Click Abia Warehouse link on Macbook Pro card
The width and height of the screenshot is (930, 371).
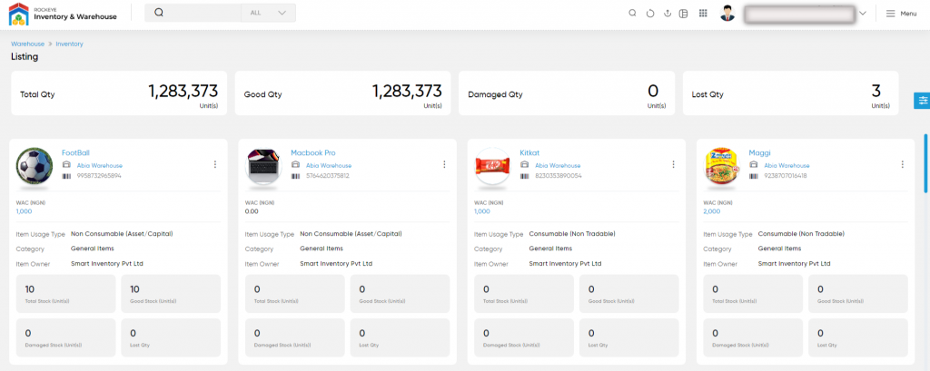(329, 166)
